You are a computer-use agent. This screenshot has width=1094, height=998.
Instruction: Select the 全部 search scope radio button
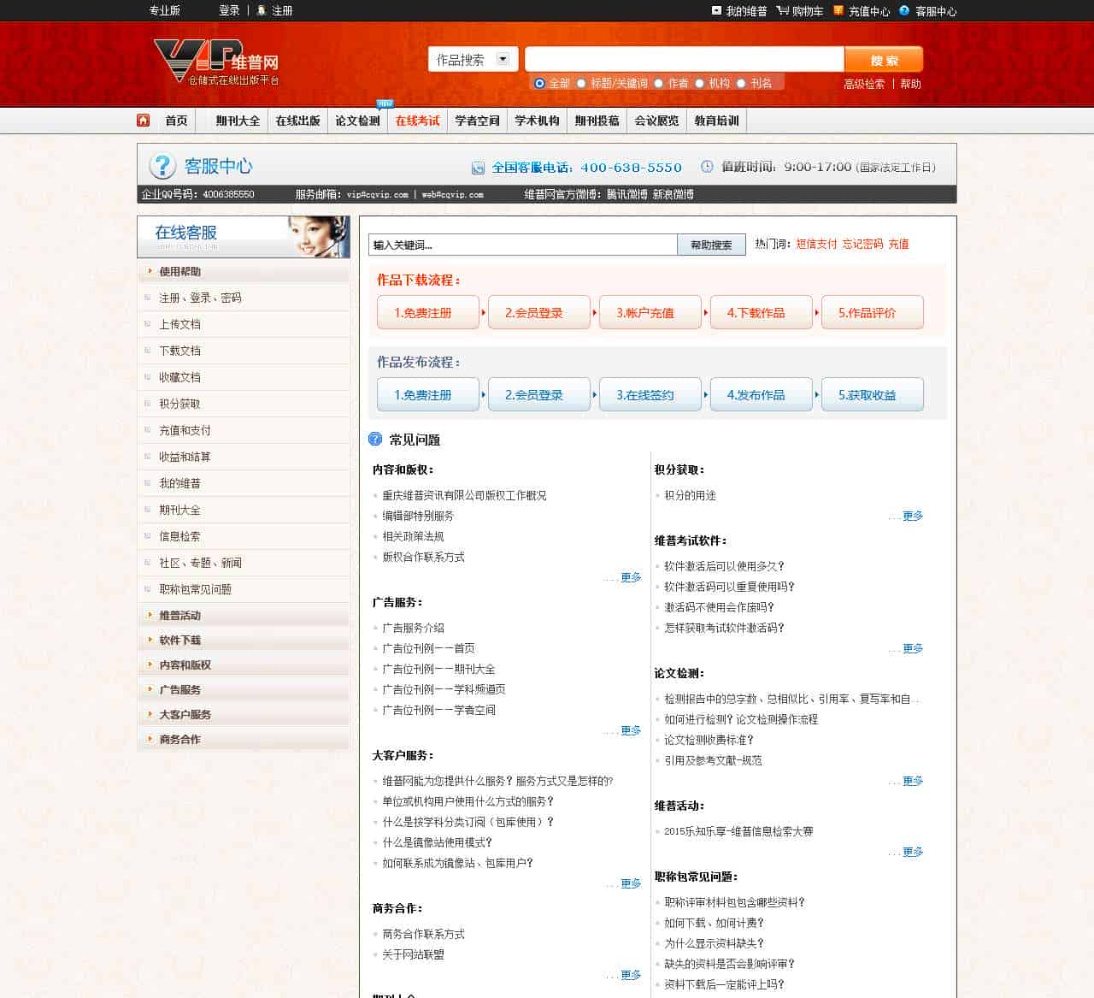pos(538,83)
